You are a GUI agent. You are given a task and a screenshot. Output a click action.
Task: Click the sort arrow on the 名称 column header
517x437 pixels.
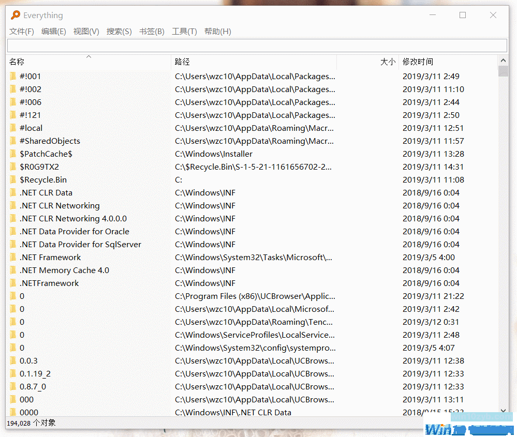[x=87, y=56]
